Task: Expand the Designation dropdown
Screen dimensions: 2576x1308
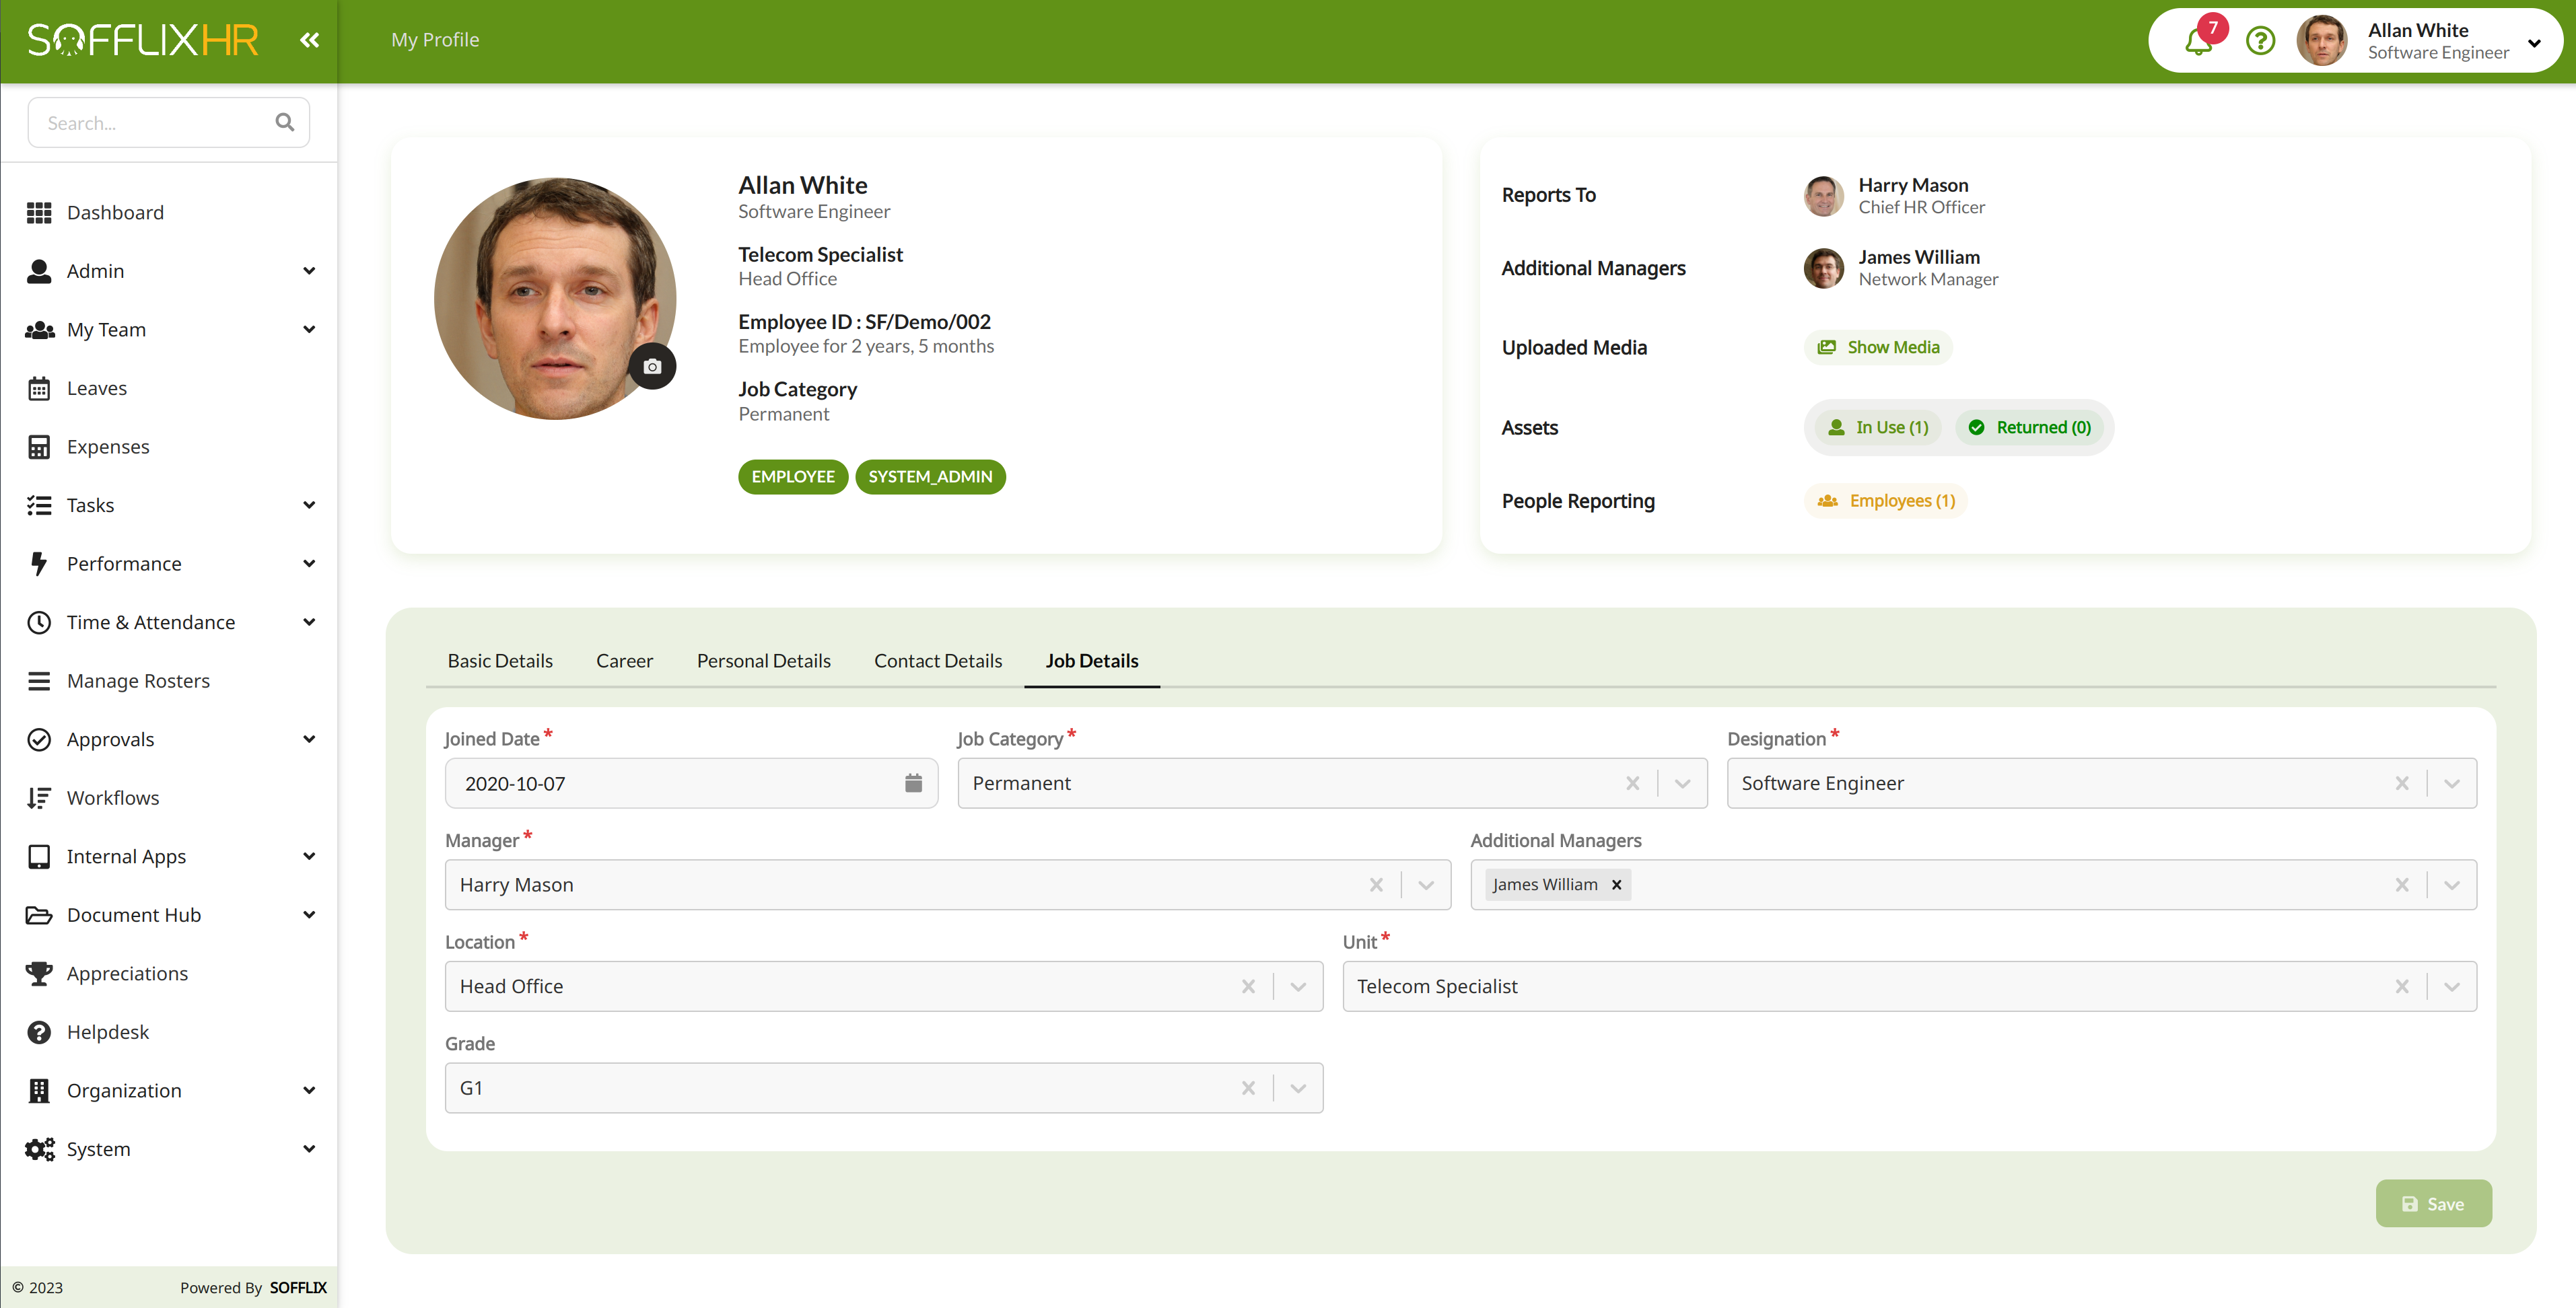Action: tap(2451, 783)
